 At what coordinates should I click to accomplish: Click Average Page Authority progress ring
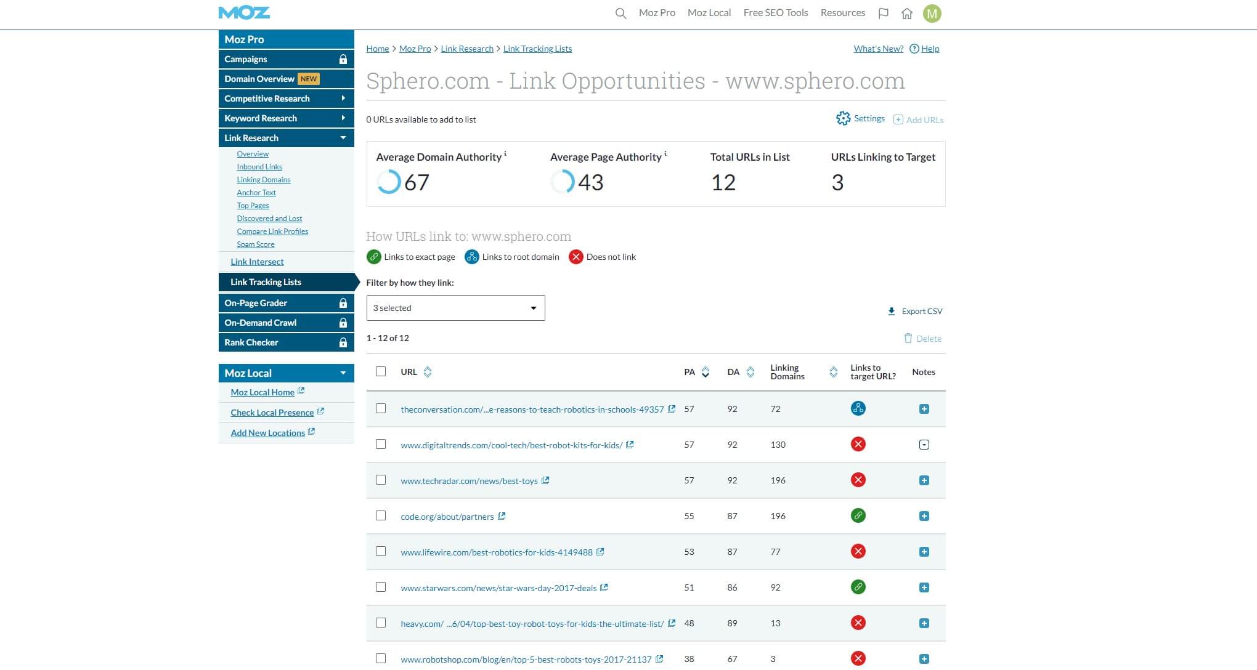coord(563,182)
